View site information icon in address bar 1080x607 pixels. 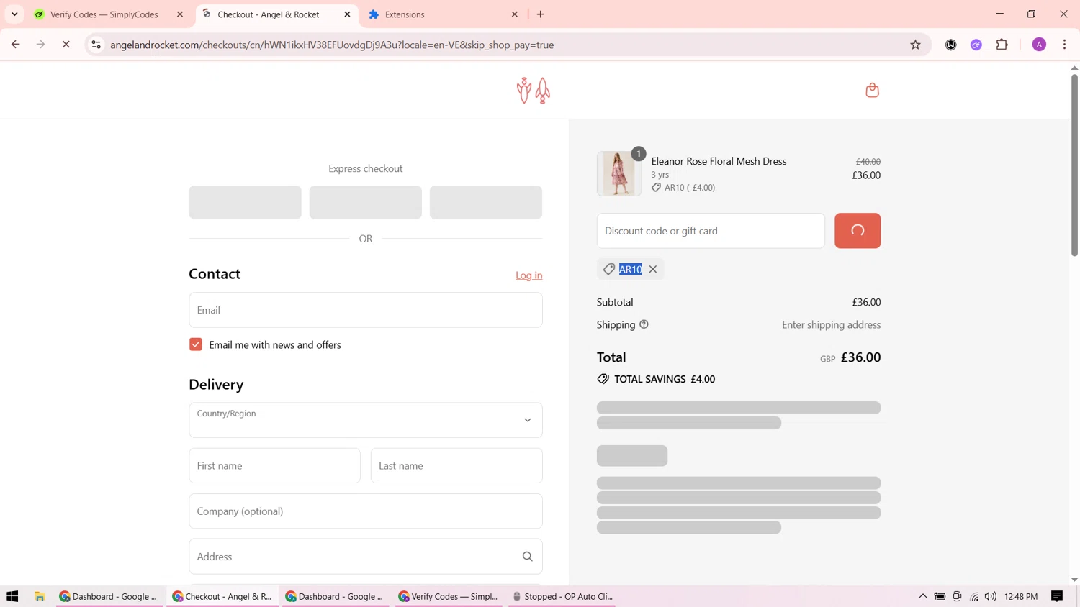pyautogui.click(x=96, y=45)
